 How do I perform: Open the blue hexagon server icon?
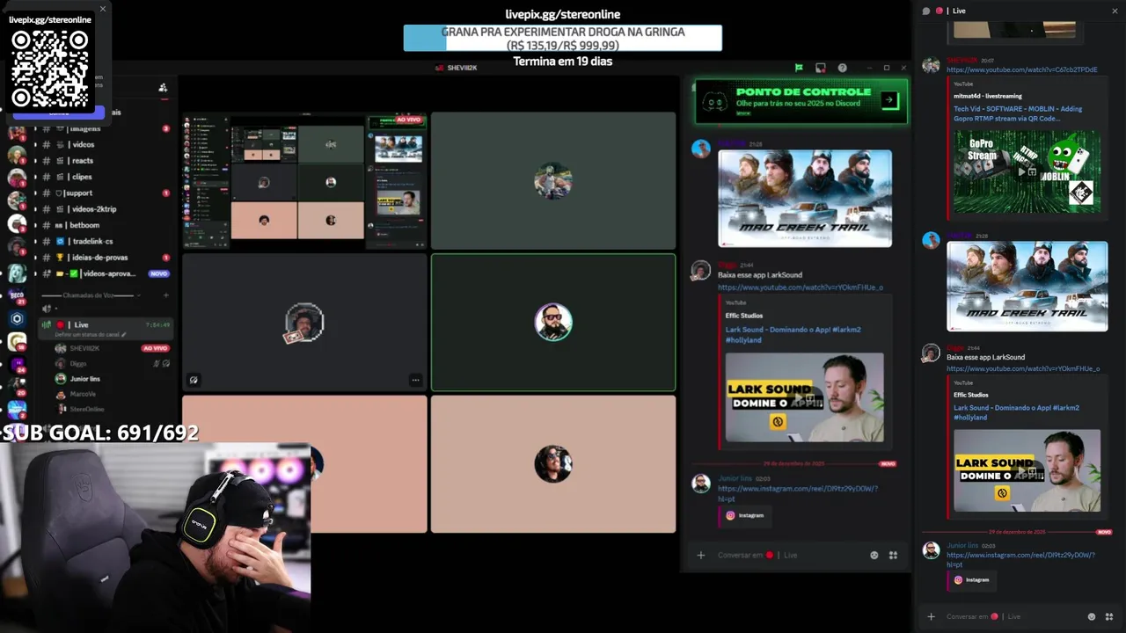[x=17, y=318]
